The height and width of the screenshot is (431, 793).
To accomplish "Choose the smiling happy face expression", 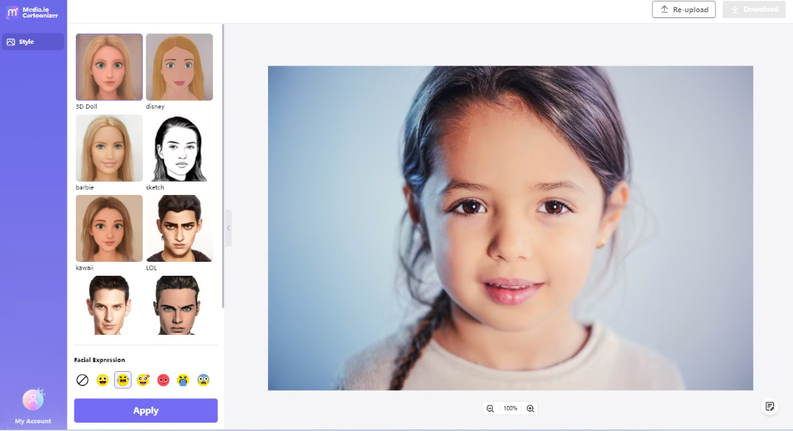I will tap(102, 380).
